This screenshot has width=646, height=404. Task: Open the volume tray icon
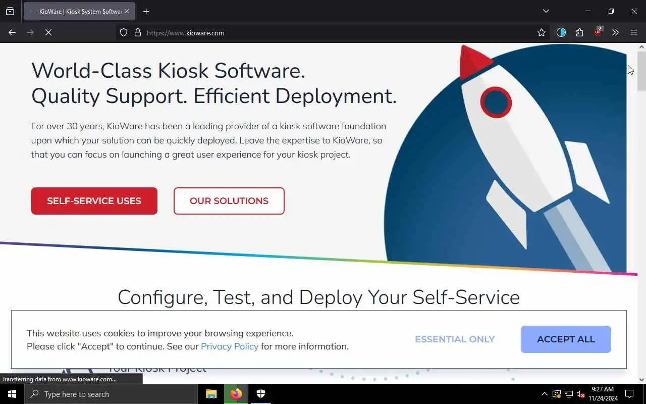pyautogui.click(x=580, y=394)
